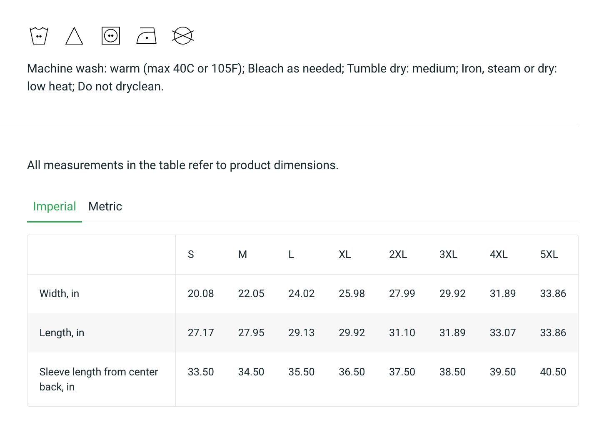Click the 4XL width value 31.89
The width and height of the screenshot is (594, 425).
pyautogui.click(x=503, y=294)
